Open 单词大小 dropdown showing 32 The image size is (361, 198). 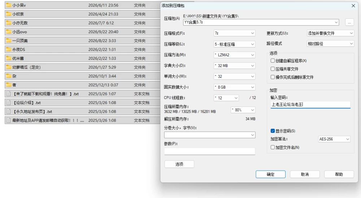pos(234,76)
